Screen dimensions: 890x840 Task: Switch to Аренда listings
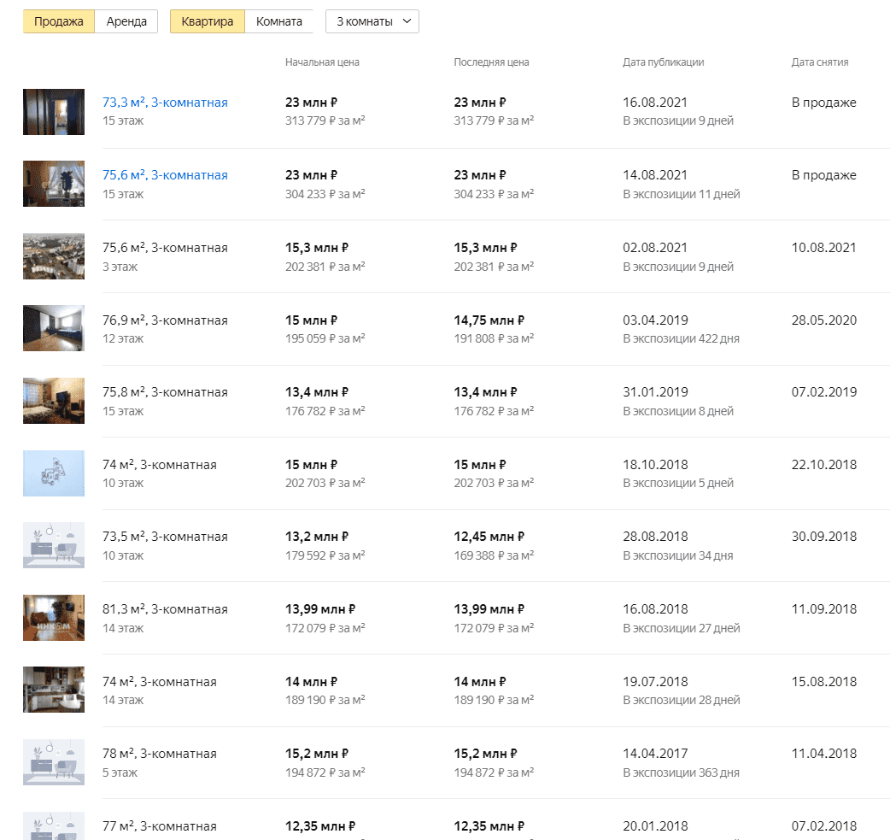(126, 21)
